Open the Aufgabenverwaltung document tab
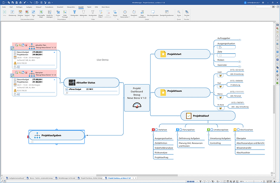This screenshot has height=183, width=280. 15,178
